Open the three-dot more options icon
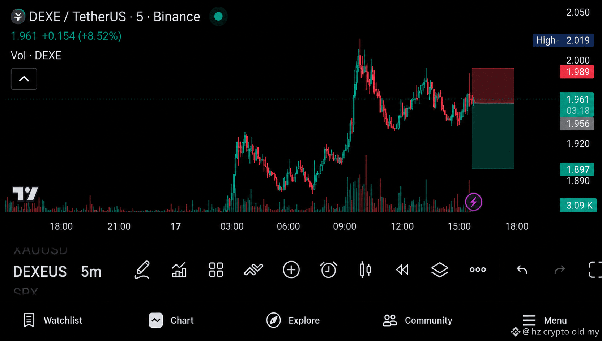Viewport: 602px width, 341px height. pyautogui.click(x=478, y=270)
